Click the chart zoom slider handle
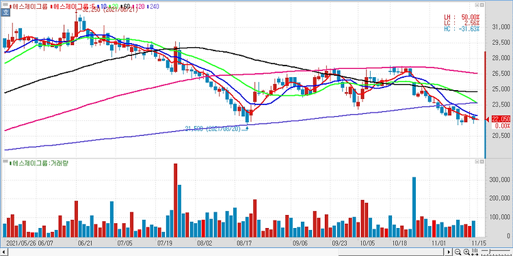Image resolution: width=513 pixels, height=256 pixels. pos(489,252)
